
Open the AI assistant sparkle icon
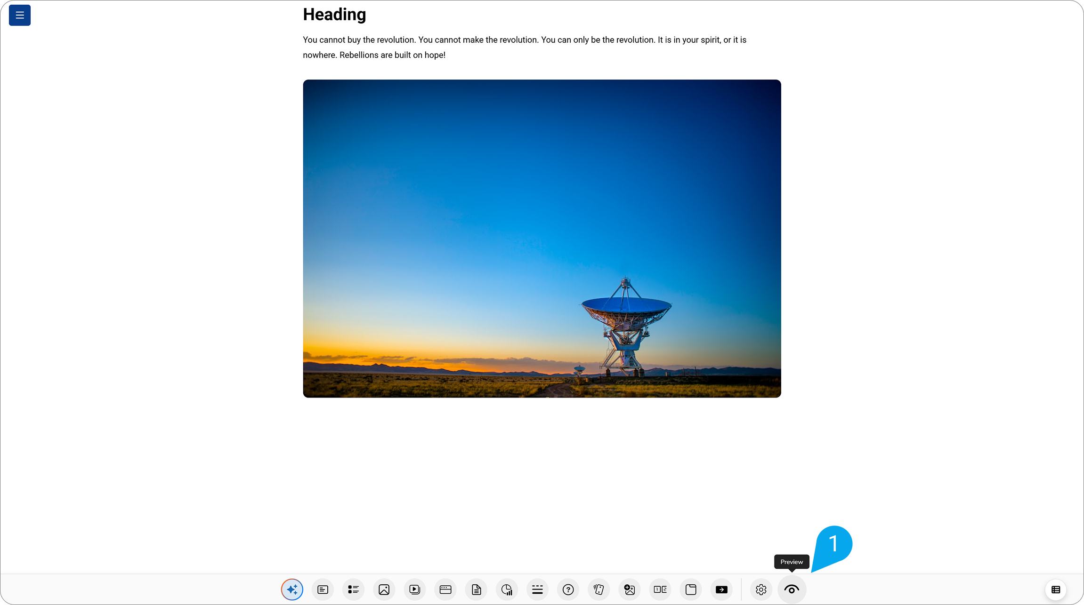coord(292,589)
